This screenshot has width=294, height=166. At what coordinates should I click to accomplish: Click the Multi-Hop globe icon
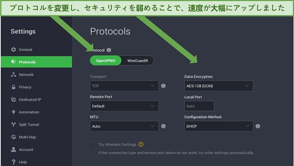pos(13,137)
